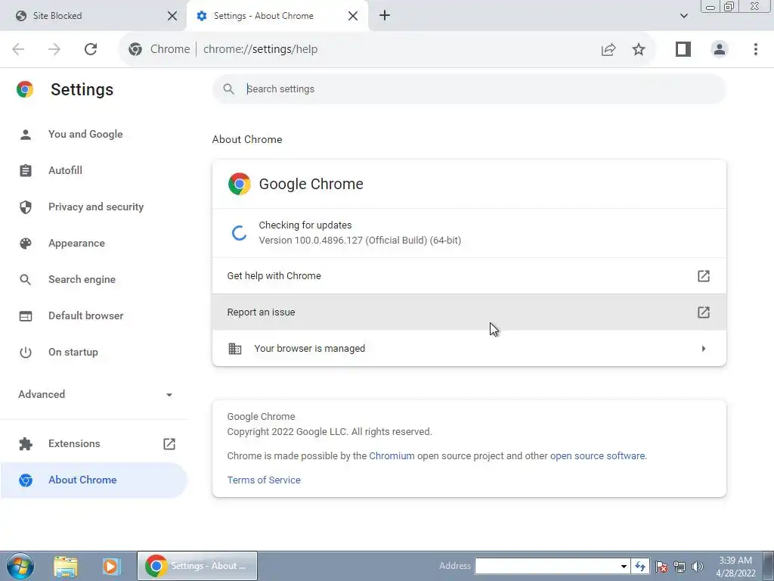The width and height of the screenshot is (774, 581).
Task: Click the Copyright 2022 Google LLC text
Action: click(330, 432)
